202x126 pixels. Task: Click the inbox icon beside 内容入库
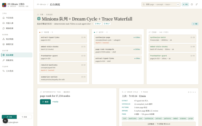(x=4, y=23)
